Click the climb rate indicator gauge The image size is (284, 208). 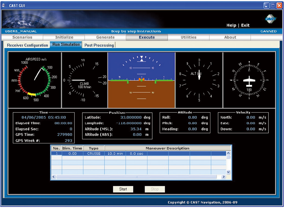[x=84, y=80]
